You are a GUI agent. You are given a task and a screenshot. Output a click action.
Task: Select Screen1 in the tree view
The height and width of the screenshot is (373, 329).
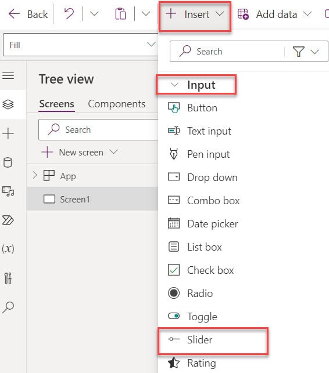[x=92, y=199]
